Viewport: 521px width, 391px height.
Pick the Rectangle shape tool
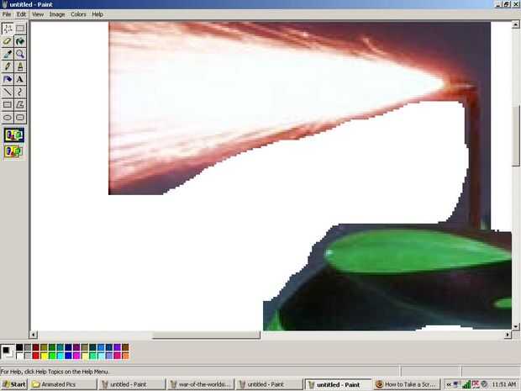tap(8, 105)
